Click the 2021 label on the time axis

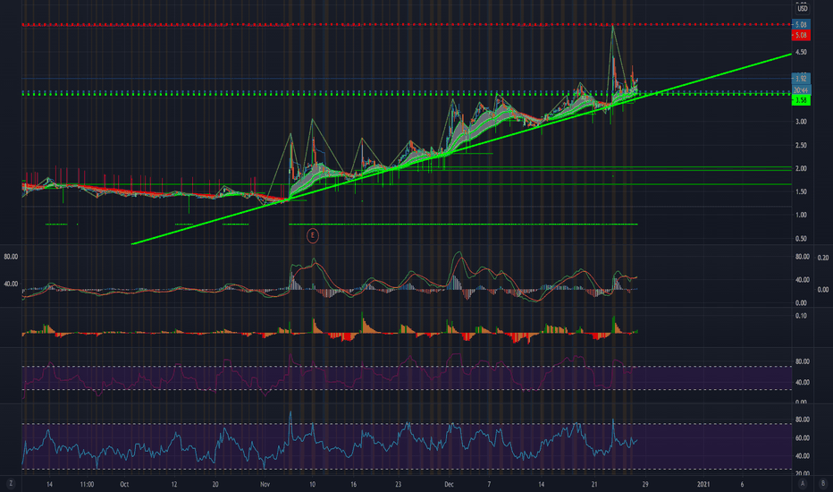[x=703, y=484]
